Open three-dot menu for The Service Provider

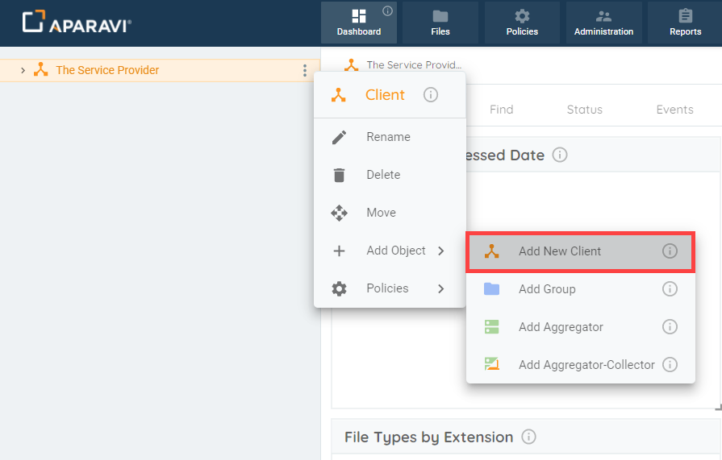[305, 70]
